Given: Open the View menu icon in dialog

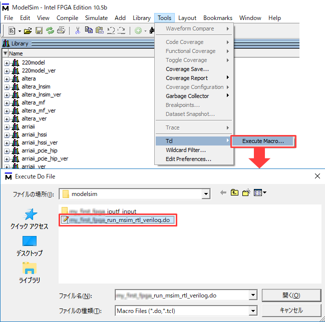Looking at the screenshot, I should tap(260, 192).
